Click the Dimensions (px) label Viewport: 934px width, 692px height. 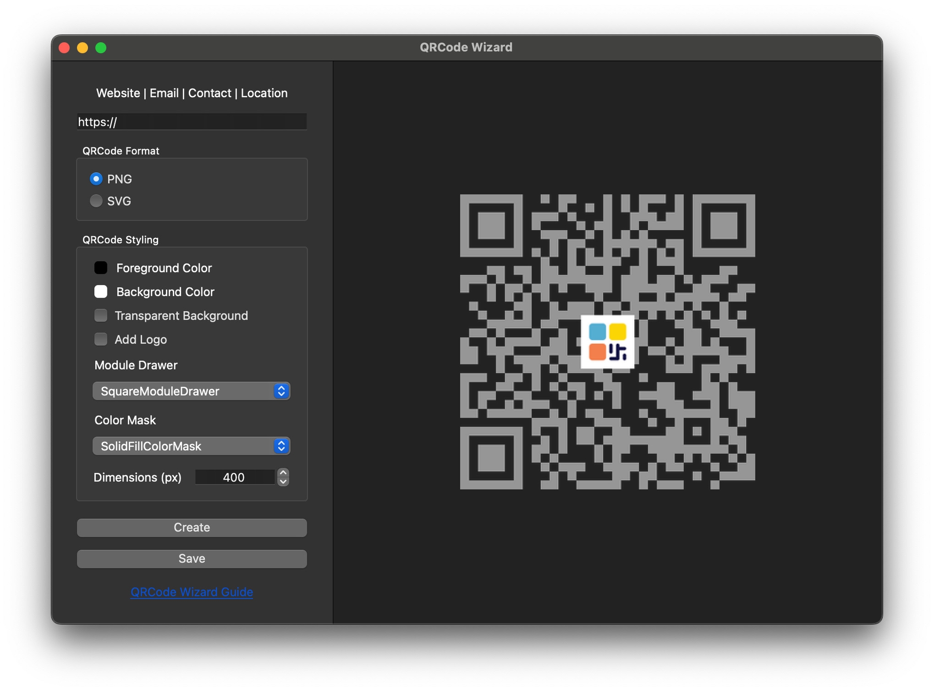[137, 478]
